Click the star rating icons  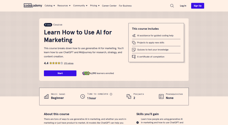point(56,63)
